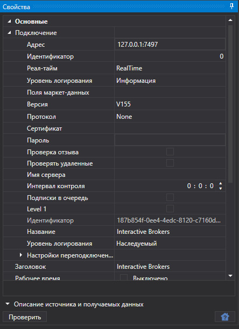Enable the Проверять удаленные checkbox
239x329 pixels.
[x=170, y=163]
